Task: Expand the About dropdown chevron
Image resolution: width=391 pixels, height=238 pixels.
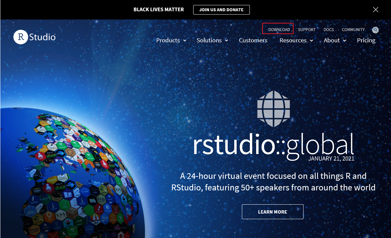Action: pyautogui.click(x=345, y=41)
